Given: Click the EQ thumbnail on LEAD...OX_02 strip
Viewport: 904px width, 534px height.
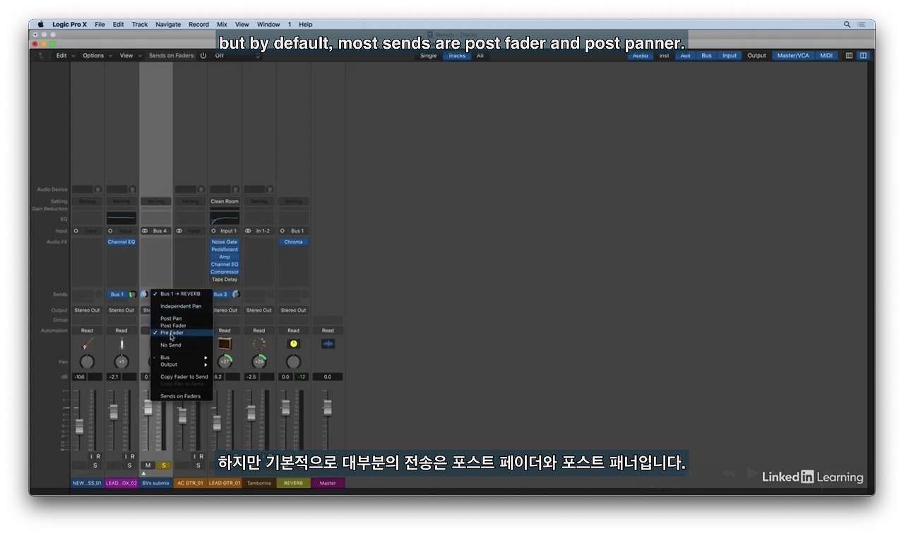Looking at the screenshot, I should [121, 218].
